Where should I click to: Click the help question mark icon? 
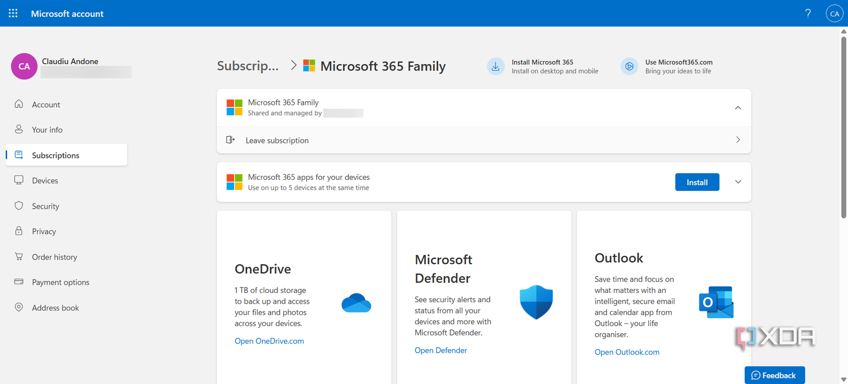pyautogui.click(x=808, y=13)
